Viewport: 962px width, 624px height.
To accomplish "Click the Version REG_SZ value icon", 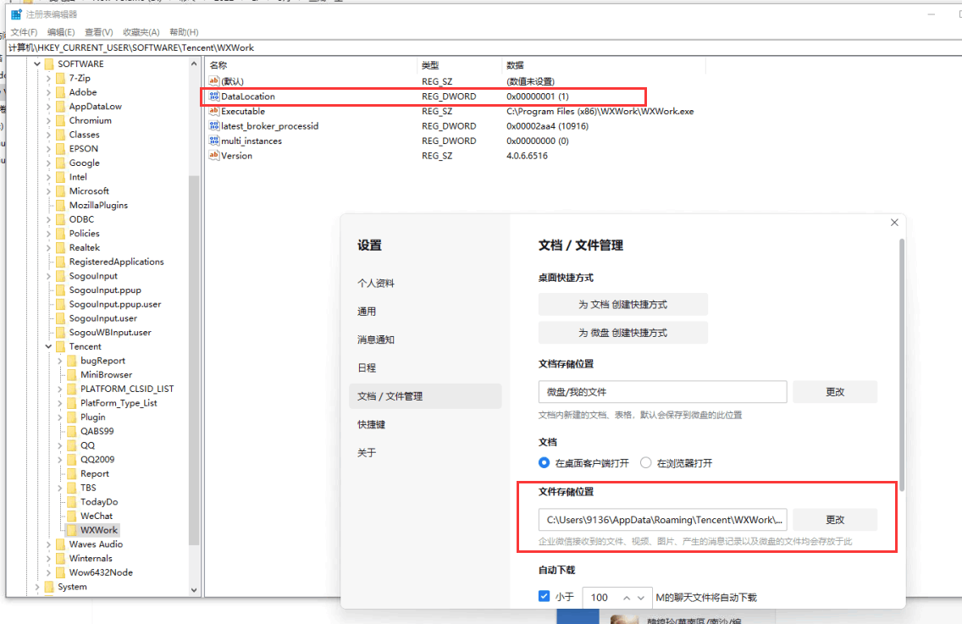I will [x=214, y=156].
